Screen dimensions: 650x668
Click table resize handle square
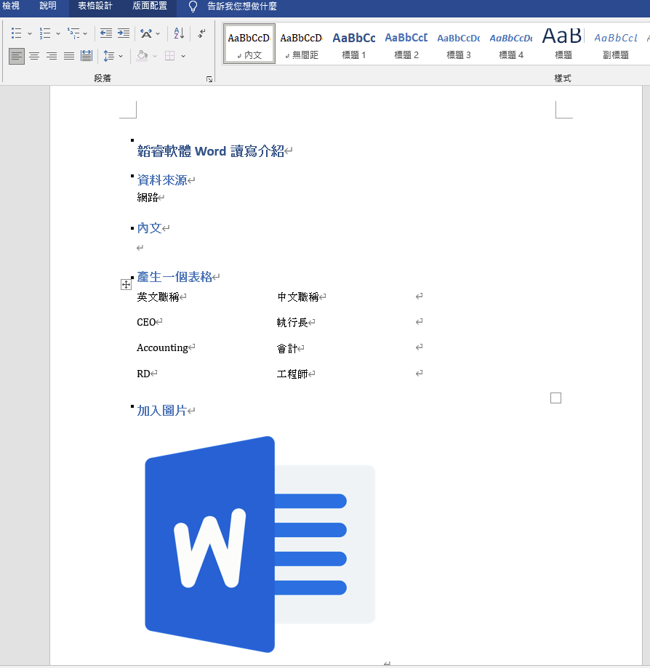pyautogui.click(x=555, y=398)
